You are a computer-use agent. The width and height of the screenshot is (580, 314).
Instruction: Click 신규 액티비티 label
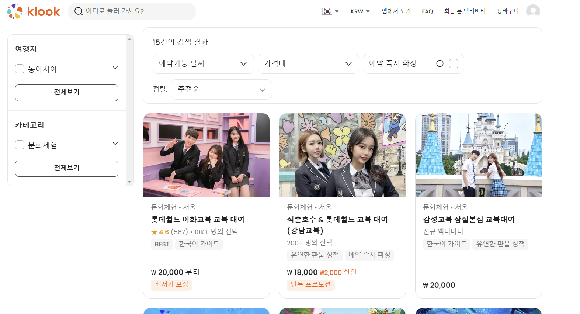click(443, 232)
